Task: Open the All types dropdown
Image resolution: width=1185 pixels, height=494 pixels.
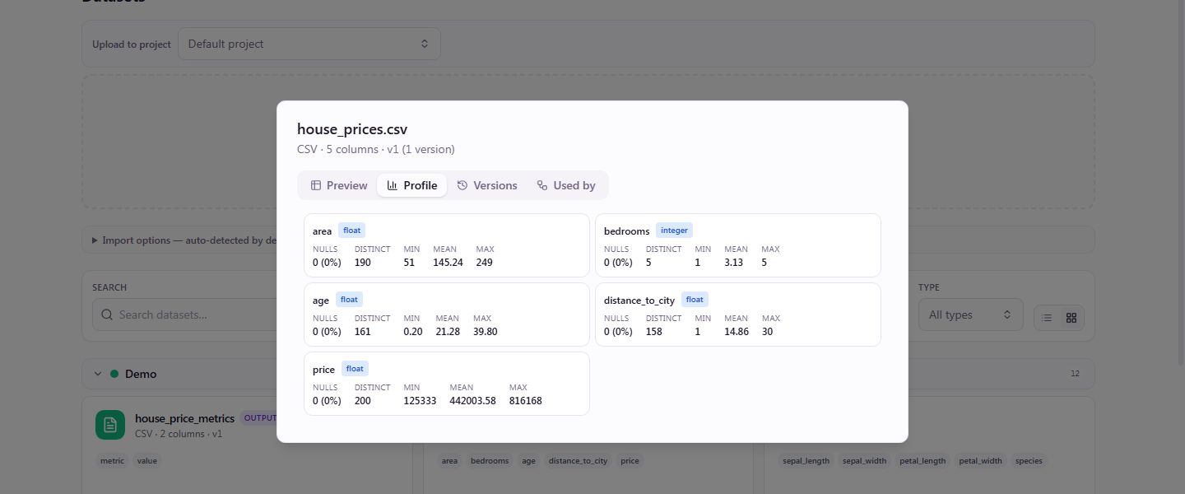Action: tap(971, 315)
